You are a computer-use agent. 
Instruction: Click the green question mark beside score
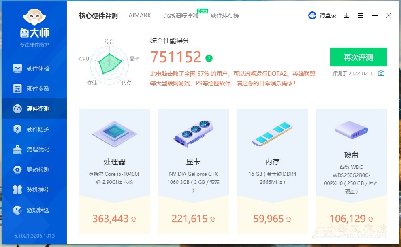point(209,58)
